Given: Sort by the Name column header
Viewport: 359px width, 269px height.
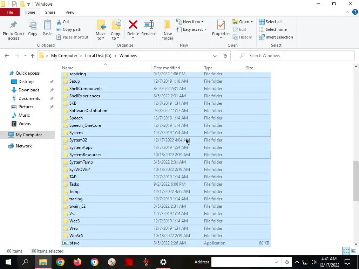Looking at the screenshot, I should click(x=106, y=68).
